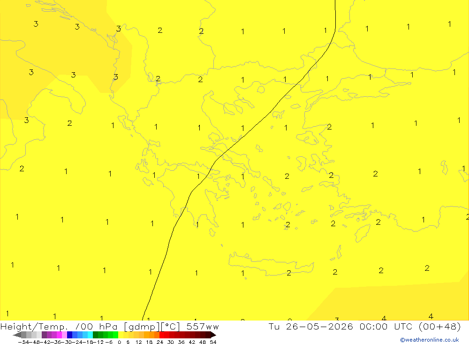Click the darkest green swatch in the legend
469x344 pixels.
coord(95,335)
